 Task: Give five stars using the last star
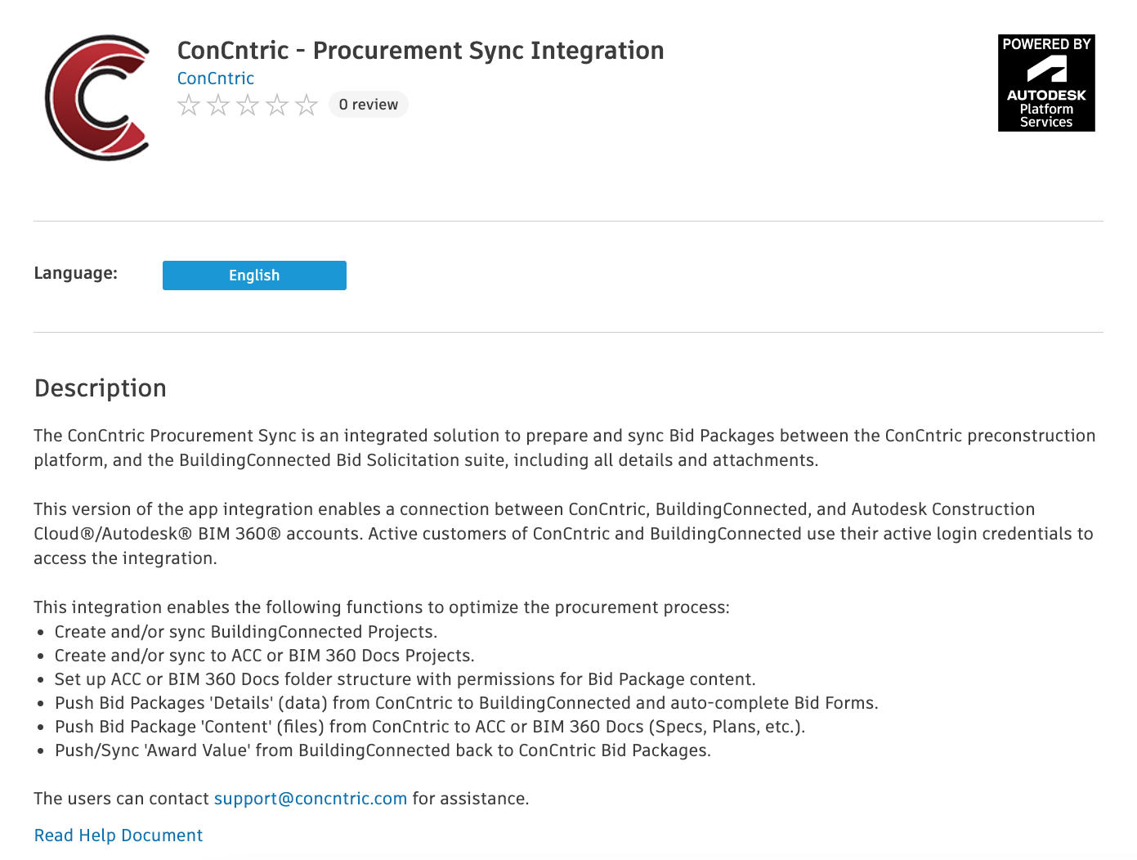(x=307, y=105)
